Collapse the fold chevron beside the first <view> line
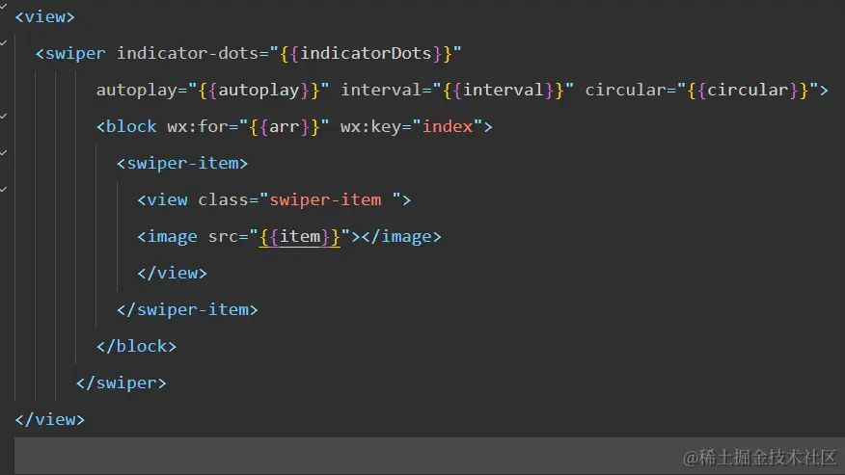The height and width of the screenshot is (475, 845). pos(3,6)
